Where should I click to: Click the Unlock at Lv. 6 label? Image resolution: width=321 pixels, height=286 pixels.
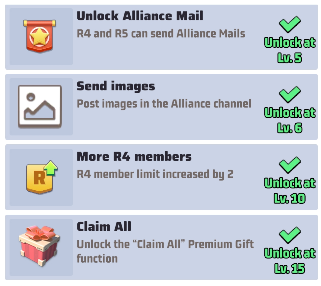[x=290, y=120]
